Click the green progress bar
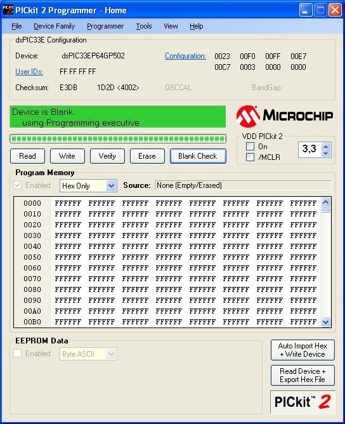This screenshot has width=345, height=424. (x=118, y=139)
